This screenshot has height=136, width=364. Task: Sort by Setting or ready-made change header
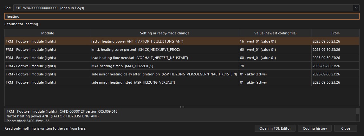[165, 33]
